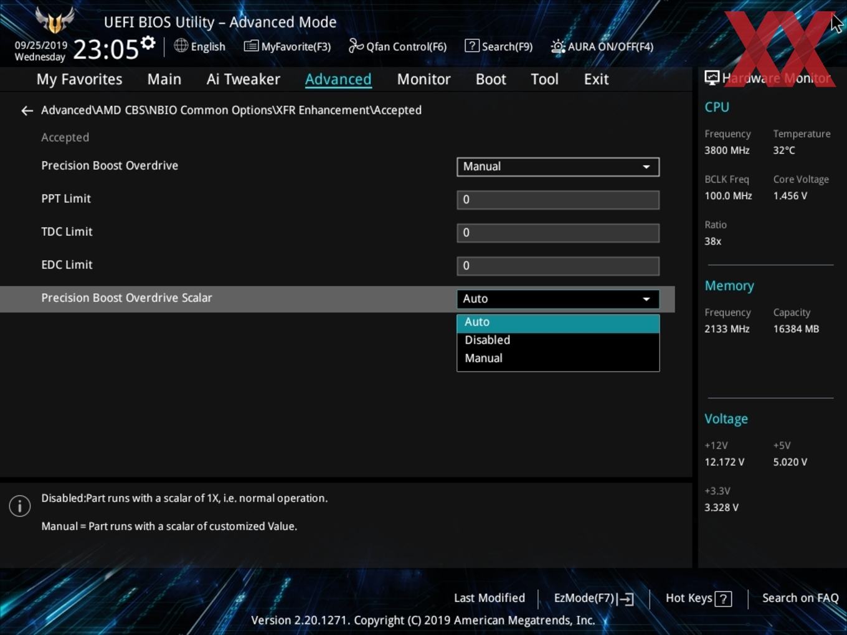Click the back arrow next to breadcrumb path

pyautogui.click(x=27, y=111)
